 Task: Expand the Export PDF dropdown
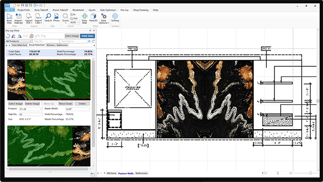(29, 22)
